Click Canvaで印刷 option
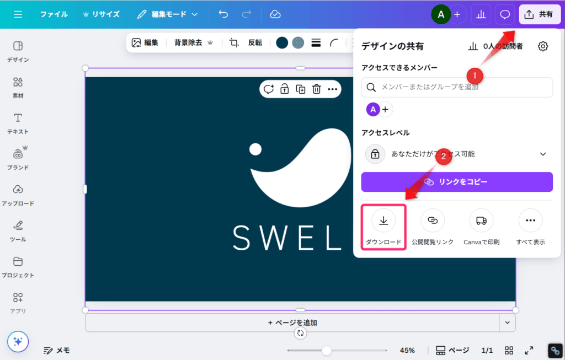This screenshot has width=565, height=360. pyautogui.click(x=481, y=227)
